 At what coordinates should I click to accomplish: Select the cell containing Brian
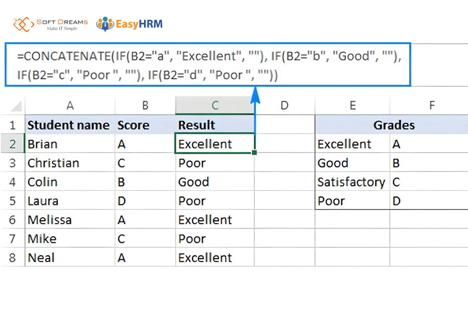pyautogui.click(x=70, y=144)
